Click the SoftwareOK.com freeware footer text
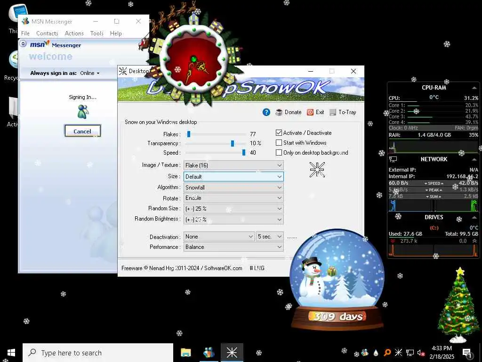Image resolution: width=482 pixels, height=362 pixels. coord(182,268)
